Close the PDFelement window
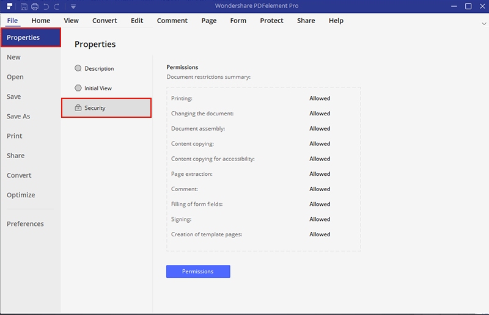 pyautogui.click(x=482, y=6)
